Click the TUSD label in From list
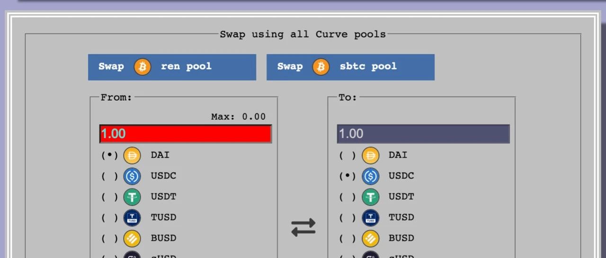 (x=163, y=217)
